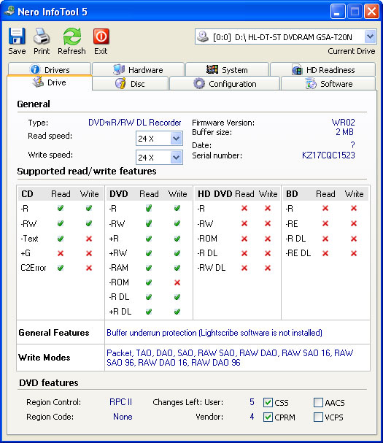Click the Configuration gear icon

point(199,84)
